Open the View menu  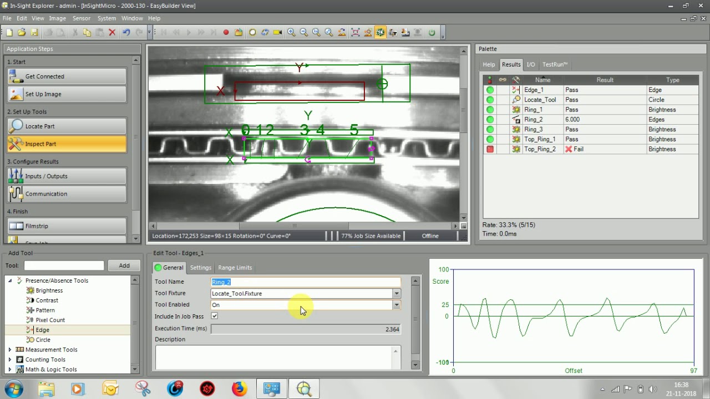click(38, 18)
